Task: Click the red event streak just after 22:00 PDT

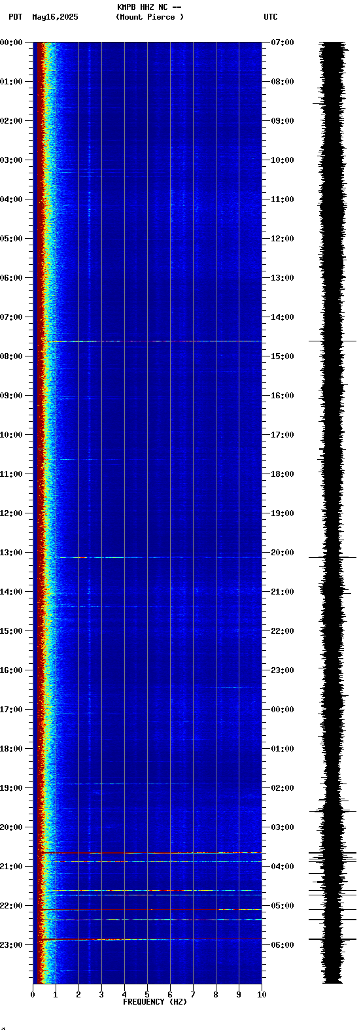Action: coord(150,909)
